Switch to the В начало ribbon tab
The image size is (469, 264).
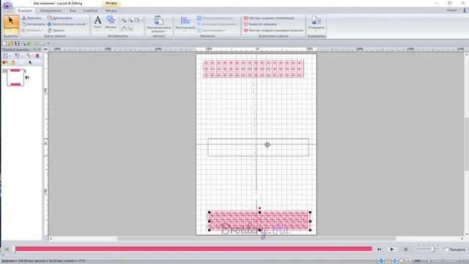coord(25,10)
